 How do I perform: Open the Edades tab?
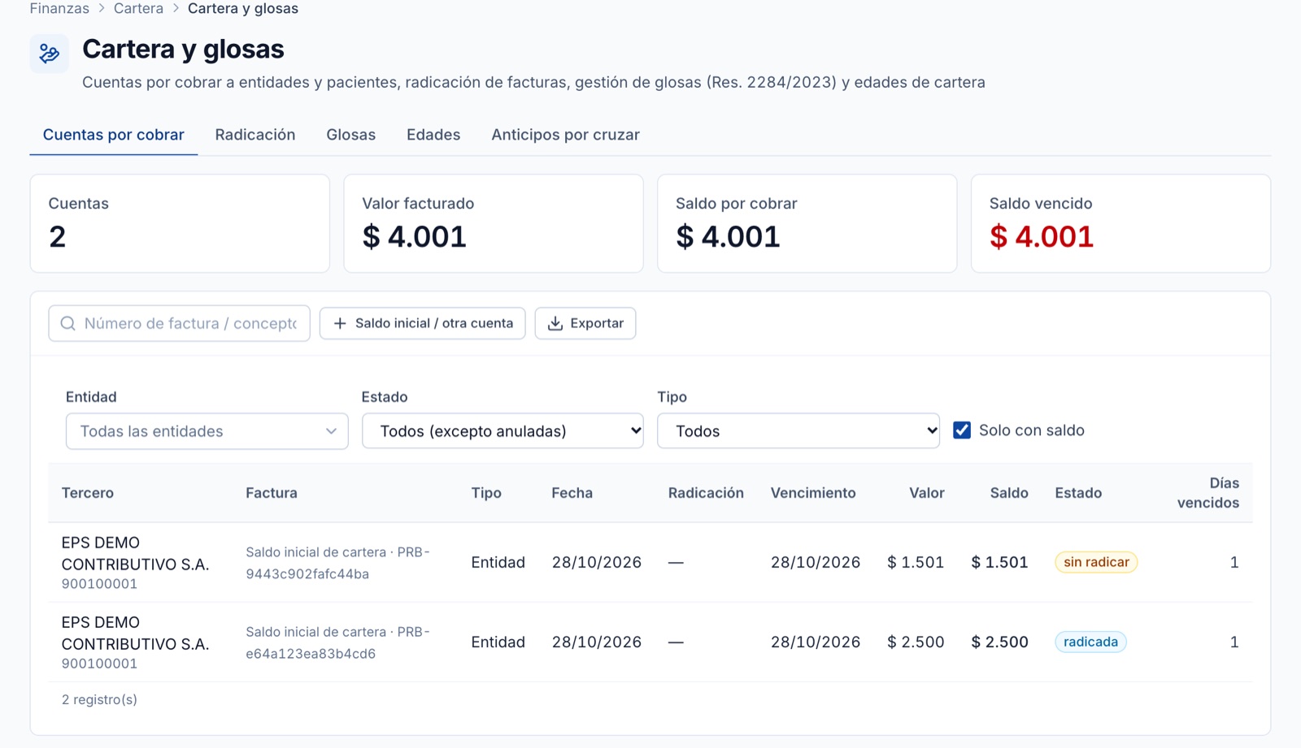tap(433, 135)
